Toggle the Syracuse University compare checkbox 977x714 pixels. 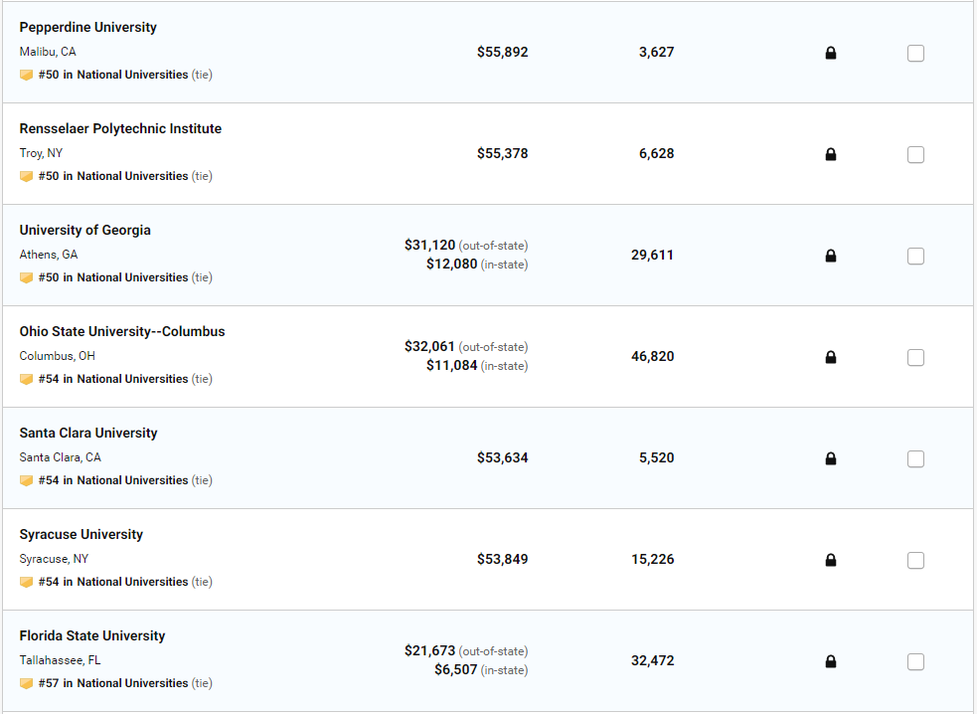915,560
